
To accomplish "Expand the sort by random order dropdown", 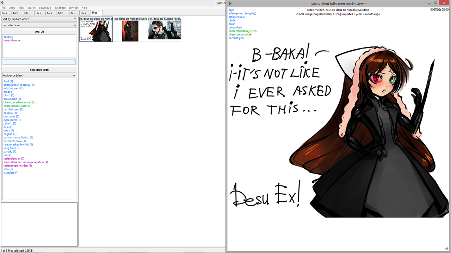I will pos(39,19).
